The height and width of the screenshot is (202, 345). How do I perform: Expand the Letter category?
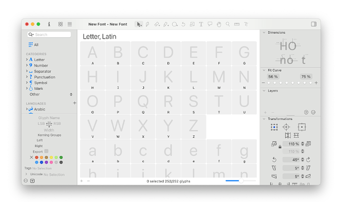click(x=26, y=59)
